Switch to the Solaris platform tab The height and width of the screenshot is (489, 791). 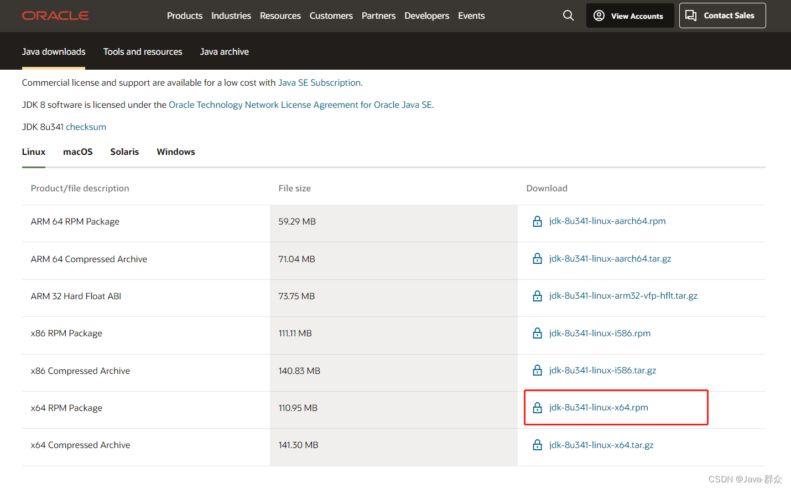(124, 152)
